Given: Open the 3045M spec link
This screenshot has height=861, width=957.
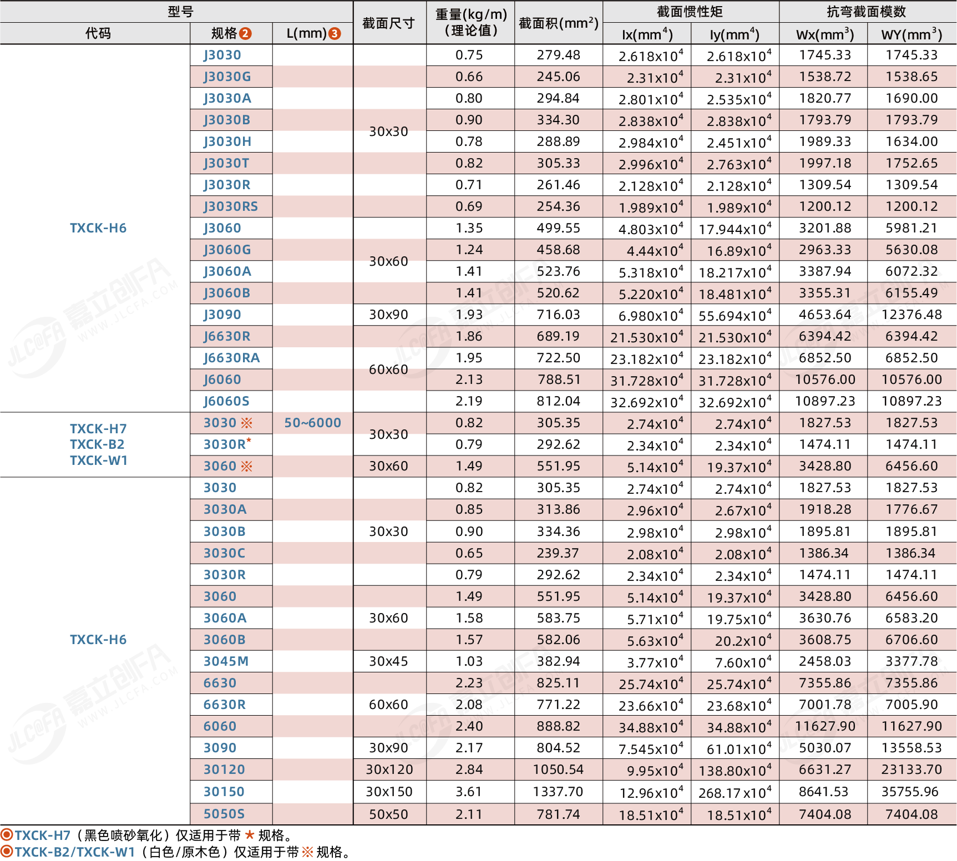Looking at the screenshot, I should coord(226,661).
